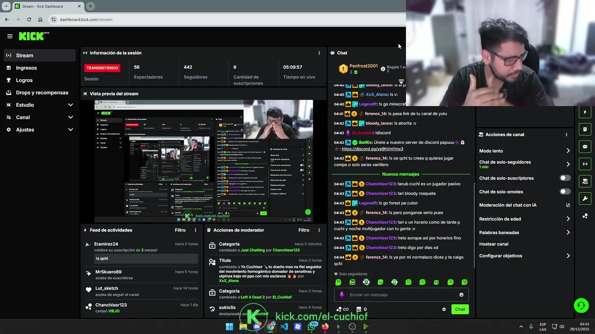Click the last green emote in the emote row
The width and height of the screenshot is (595, 334).
[464, 282]
